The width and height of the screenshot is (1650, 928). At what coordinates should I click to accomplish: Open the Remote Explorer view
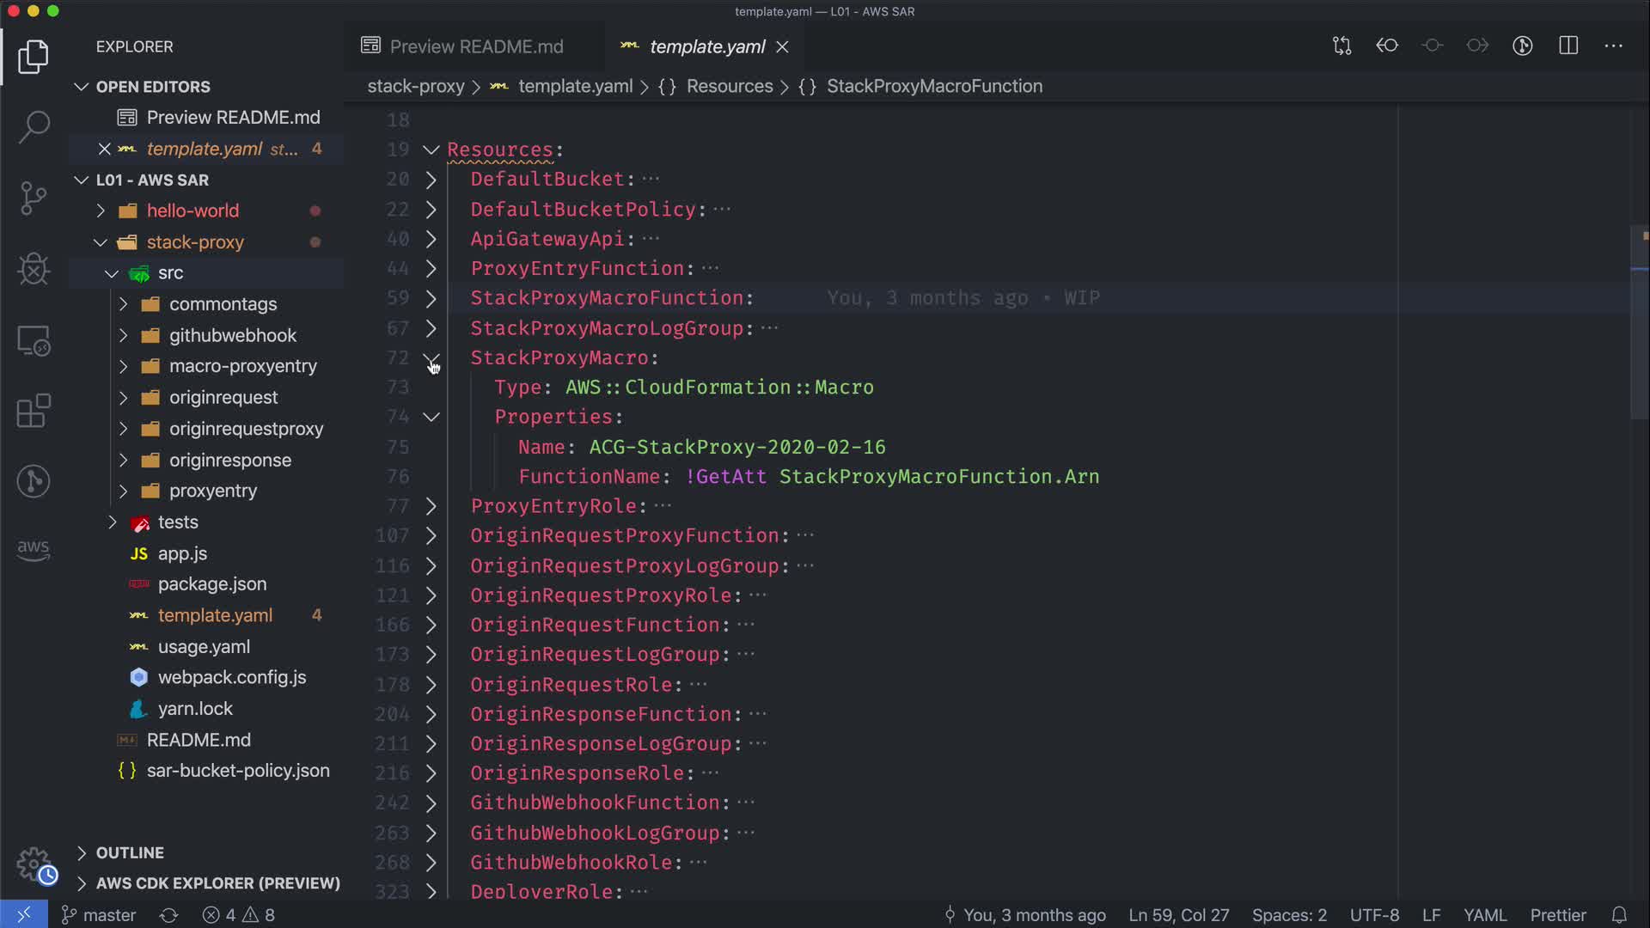[34, 340]
